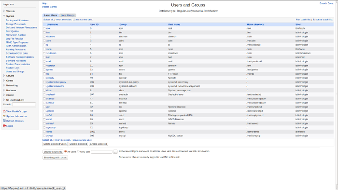Click the user chooser button next to Only user field

115,152
